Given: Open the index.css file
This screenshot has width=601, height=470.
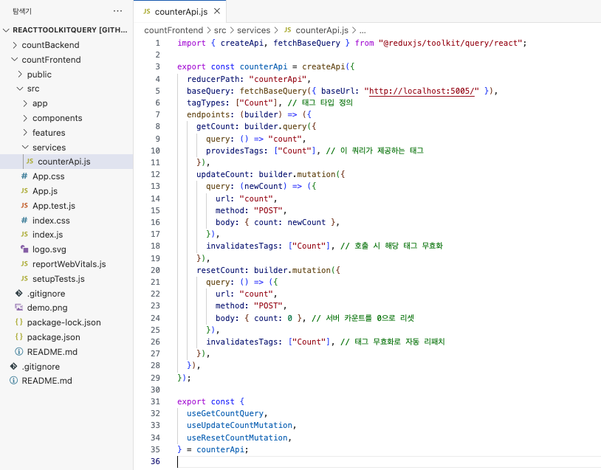Looking at the screenshot, I should 51,221.
